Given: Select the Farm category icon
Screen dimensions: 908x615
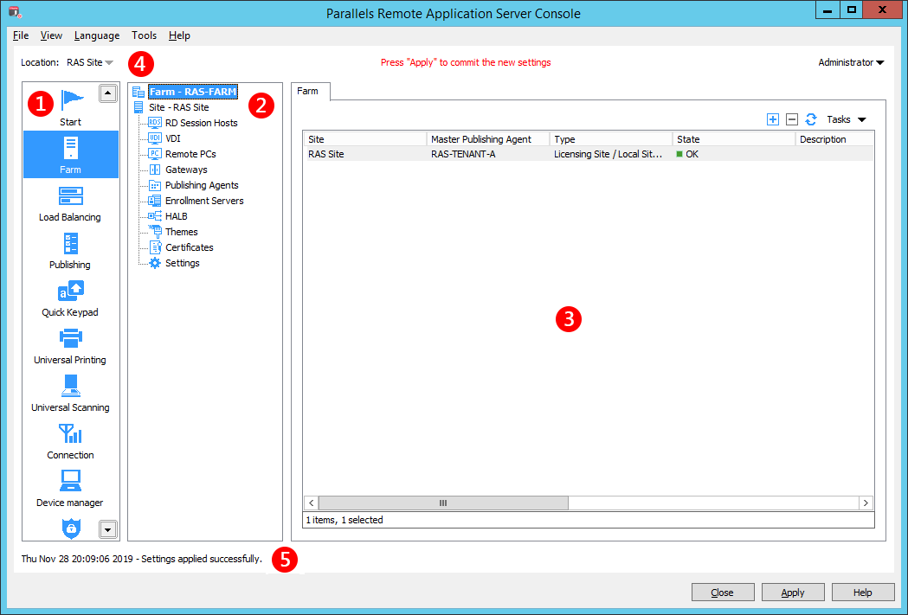Looking at the screenshot, I should coord(71,155).
